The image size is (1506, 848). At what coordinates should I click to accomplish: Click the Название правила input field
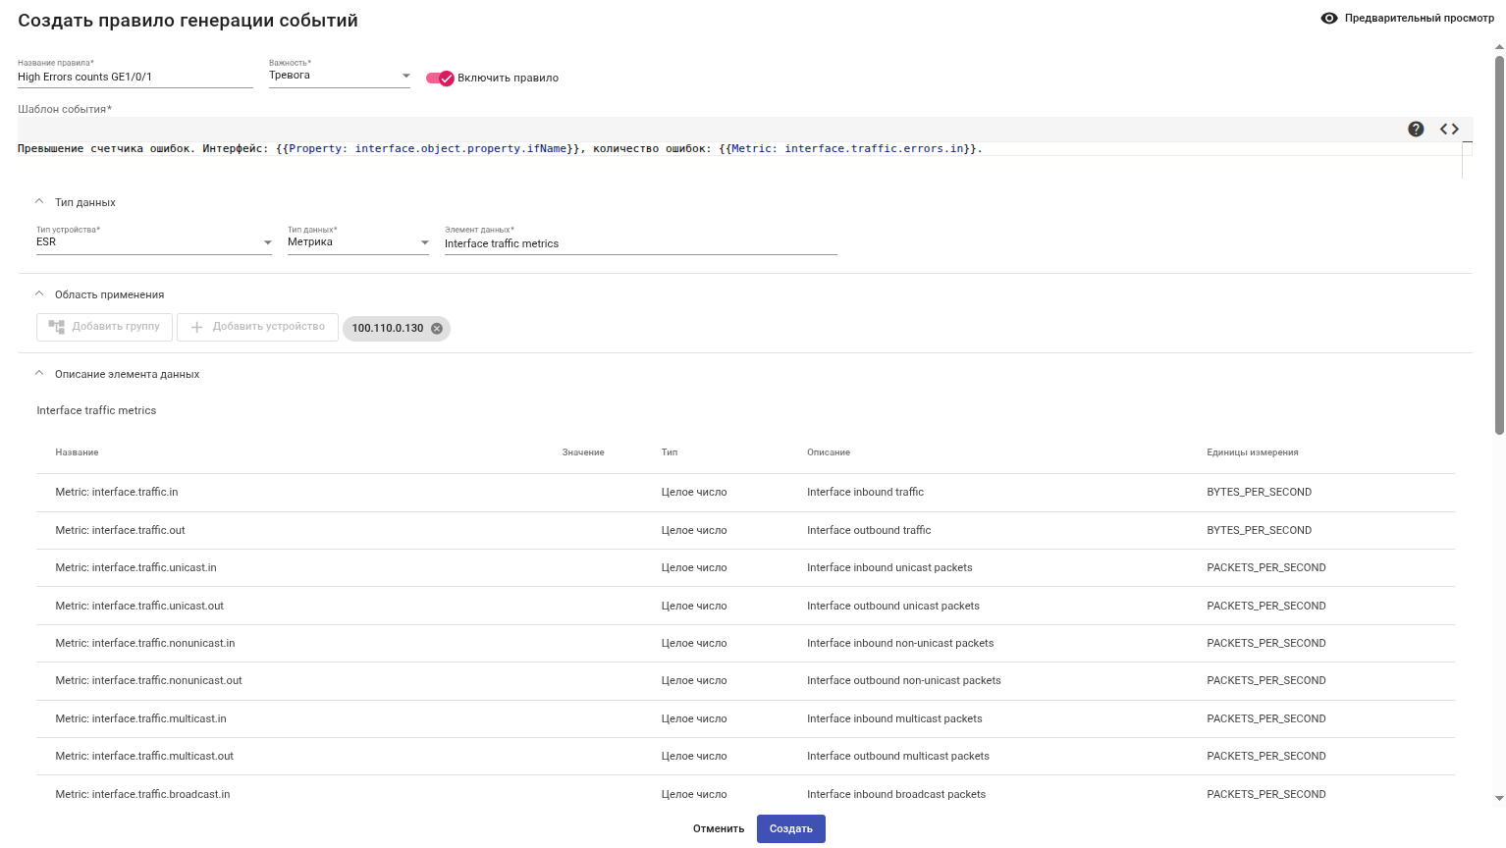(x=134, y=77)
